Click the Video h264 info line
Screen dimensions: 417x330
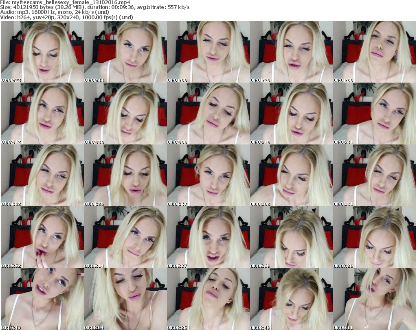[x=66, y=17]
